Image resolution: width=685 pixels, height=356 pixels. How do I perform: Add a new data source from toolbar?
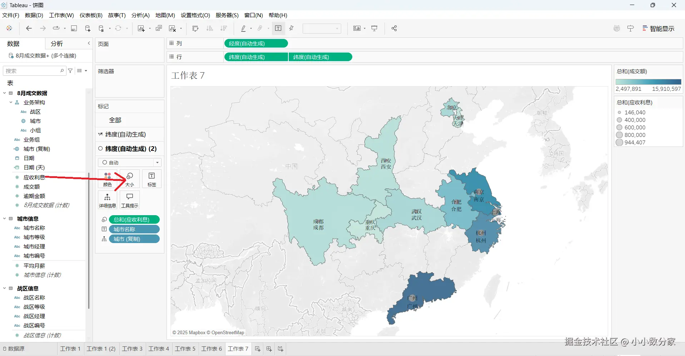88,28
